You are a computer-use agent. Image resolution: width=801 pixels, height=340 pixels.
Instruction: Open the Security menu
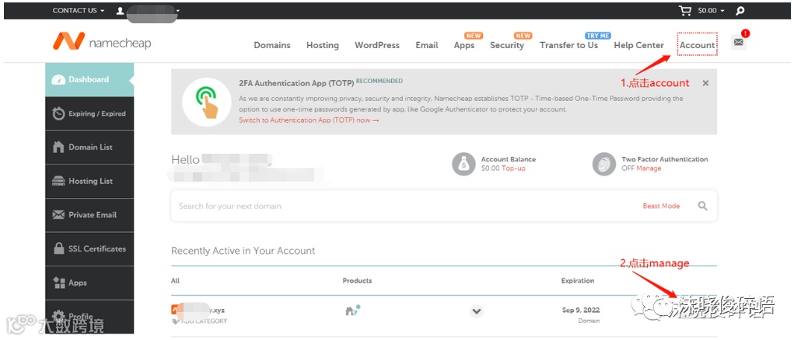point(507,45)
